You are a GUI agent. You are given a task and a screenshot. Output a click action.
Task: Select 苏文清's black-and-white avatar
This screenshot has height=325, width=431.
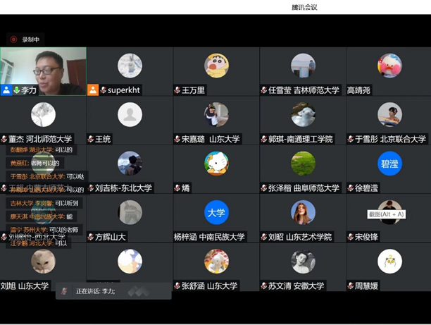pos(303,262)
